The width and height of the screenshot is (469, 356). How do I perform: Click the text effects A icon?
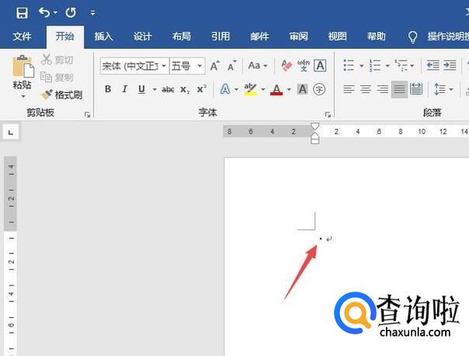click(x=225, y=89)
